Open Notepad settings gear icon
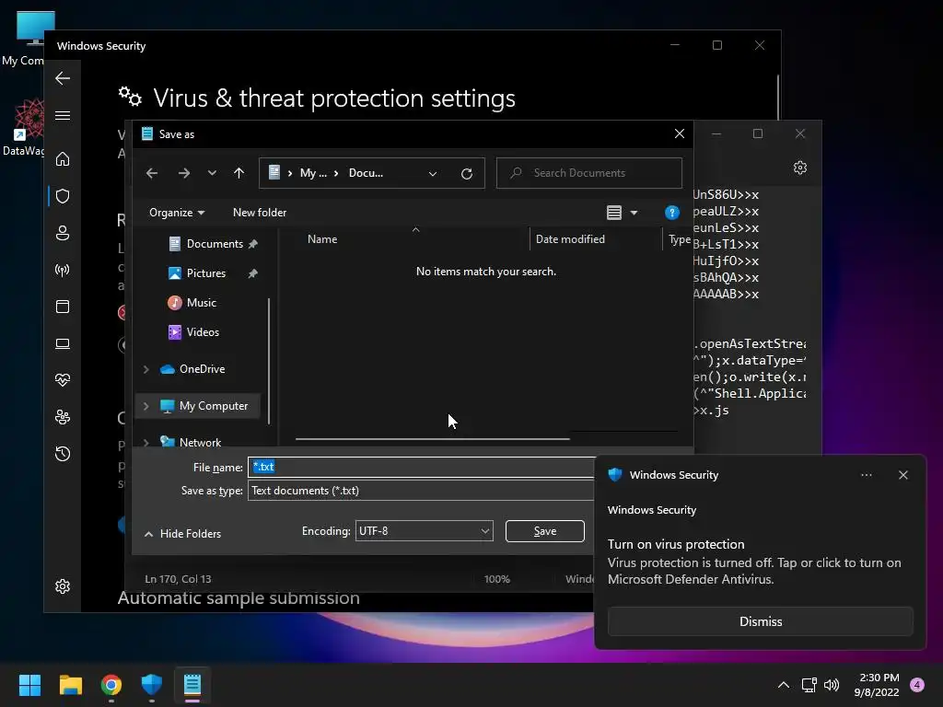 pos(800,168)
